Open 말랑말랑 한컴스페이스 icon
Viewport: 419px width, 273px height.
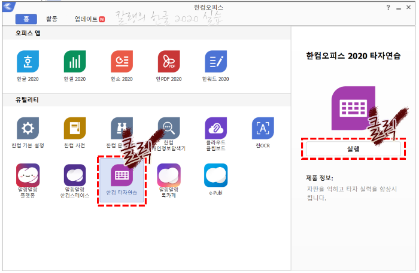[x=75, y=175]
